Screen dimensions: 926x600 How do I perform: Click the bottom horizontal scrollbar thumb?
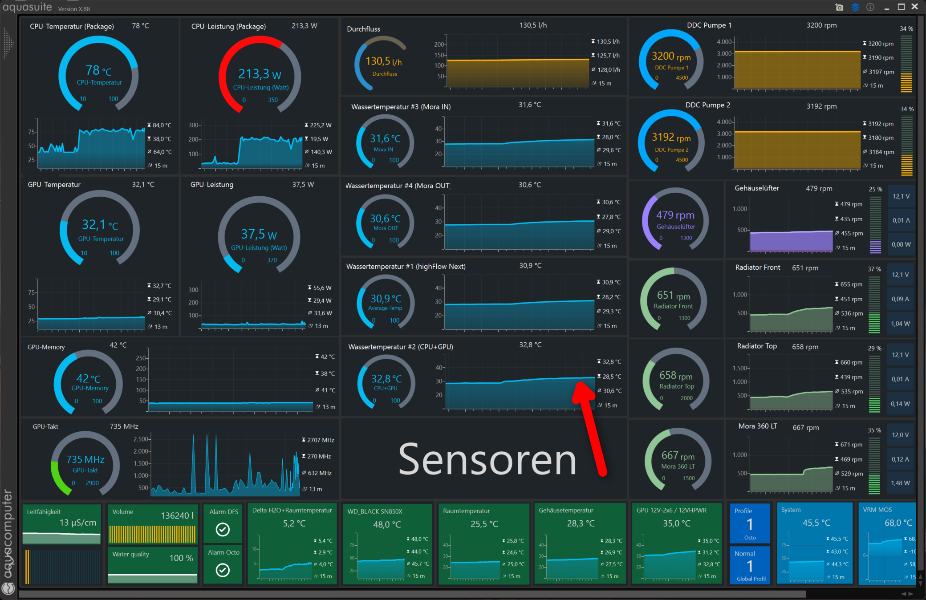pos(412,594)
